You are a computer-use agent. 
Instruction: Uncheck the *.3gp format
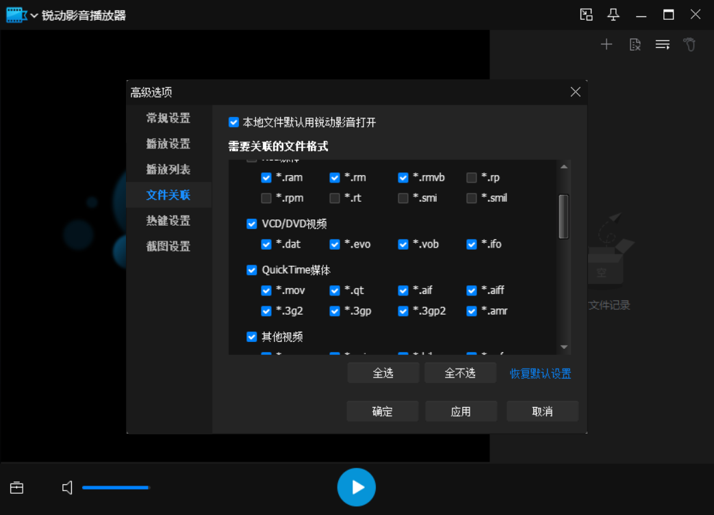coord(335,311)
